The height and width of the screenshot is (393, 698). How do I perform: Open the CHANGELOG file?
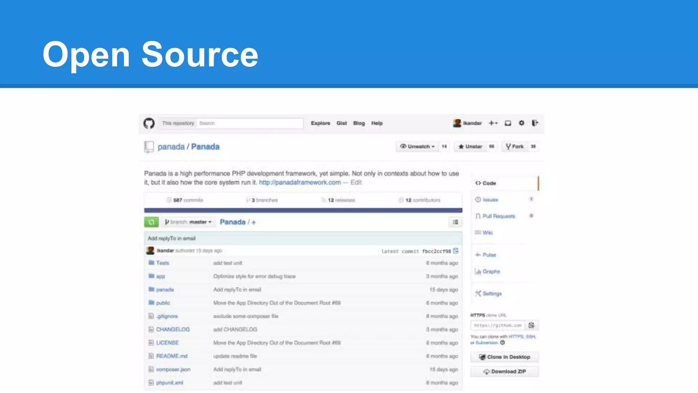pos(173,330)
